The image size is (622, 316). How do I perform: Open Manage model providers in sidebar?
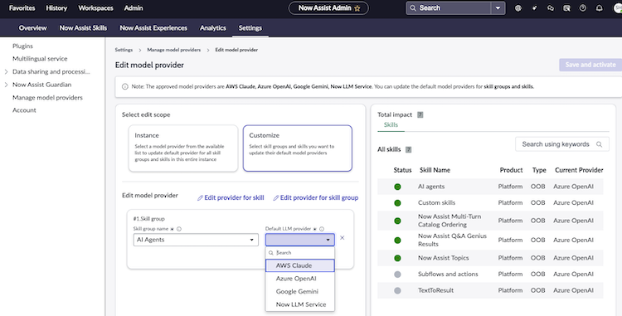pos(47,98)
